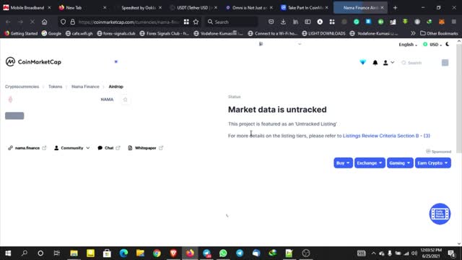Open the Daily News Recap floating button

click(440, 214)
